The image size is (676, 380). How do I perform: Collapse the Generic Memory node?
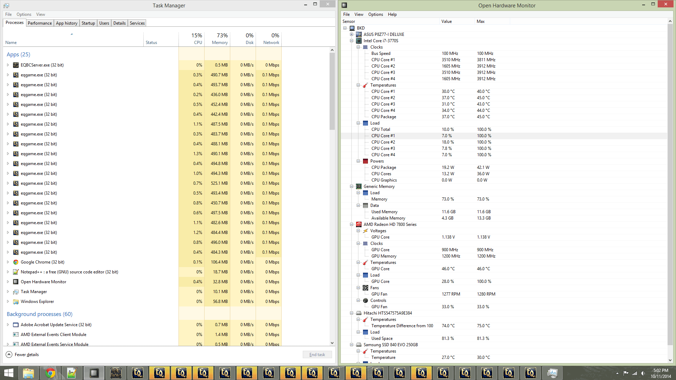pos(351,186)
